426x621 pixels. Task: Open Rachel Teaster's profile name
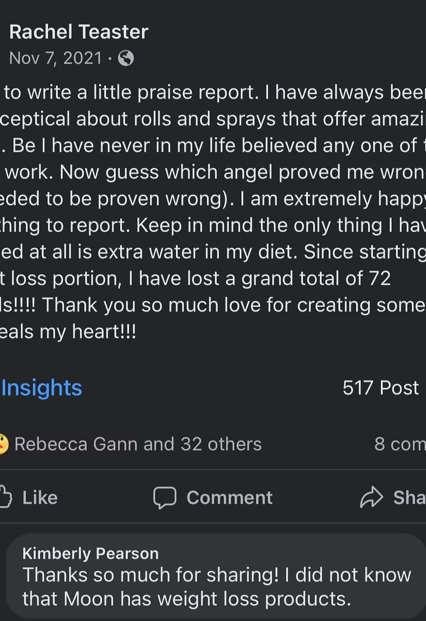[x=79, y=32]
